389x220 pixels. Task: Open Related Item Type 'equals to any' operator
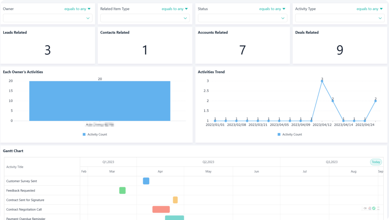(175, 9)
